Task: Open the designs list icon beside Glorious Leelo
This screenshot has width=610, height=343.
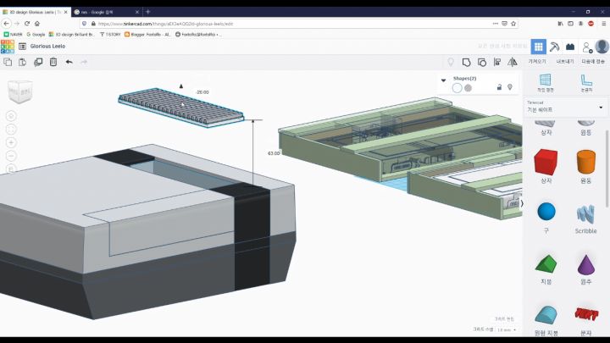Action: pos(23,47)
